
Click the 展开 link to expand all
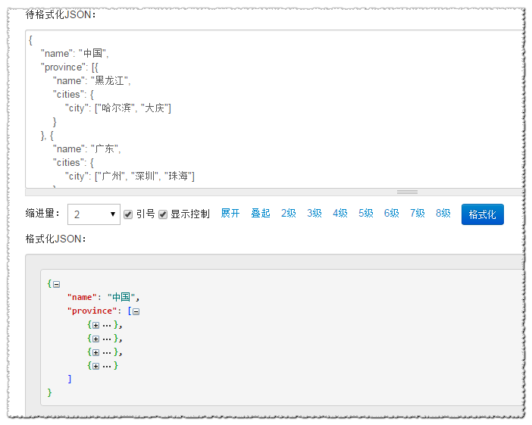230,214
